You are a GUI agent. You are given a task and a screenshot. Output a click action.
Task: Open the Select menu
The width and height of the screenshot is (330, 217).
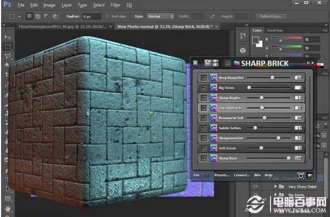(99, 5)
